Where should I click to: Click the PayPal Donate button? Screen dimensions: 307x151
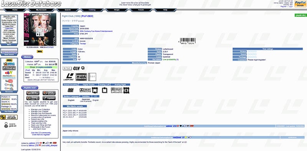pyautogui.click(x=300, y=4)
